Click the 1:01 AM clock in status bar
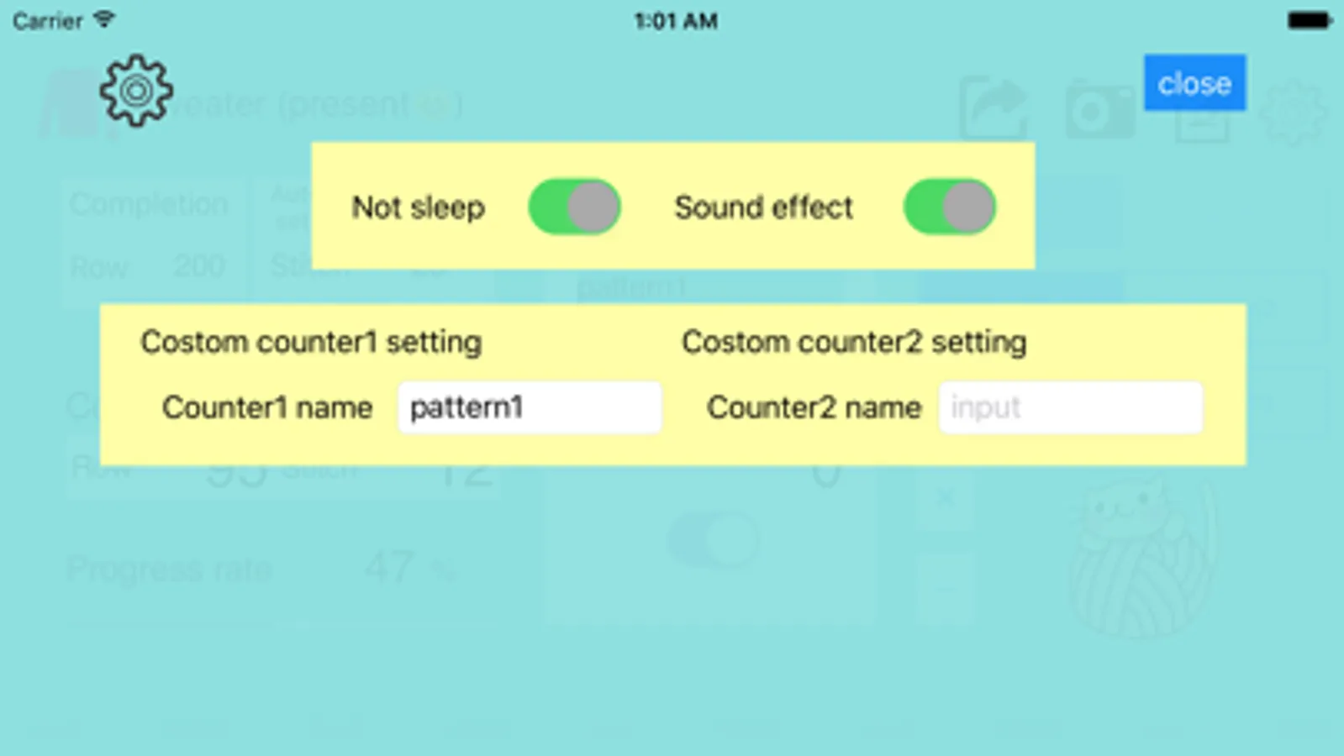The image size is (1344, 756). click(x=675, y=21)
